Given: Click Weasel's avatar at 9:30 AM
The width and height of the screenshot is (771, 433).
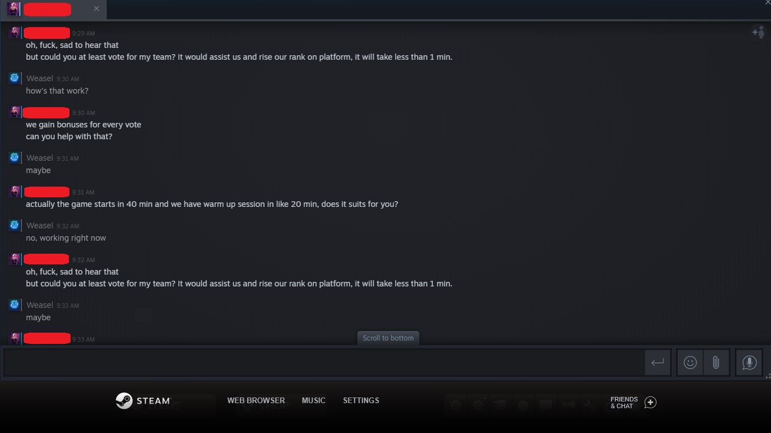Looking at the screenshot, I should coord(15,78).
